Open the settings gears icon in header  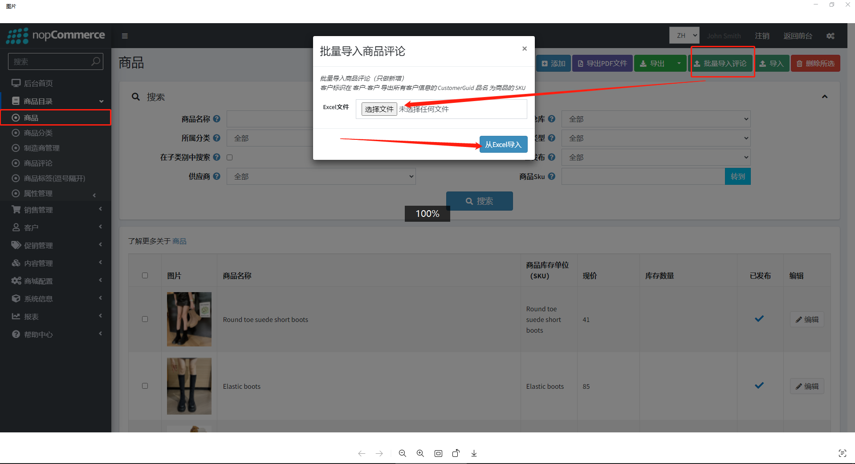click(x=830, y=36)
